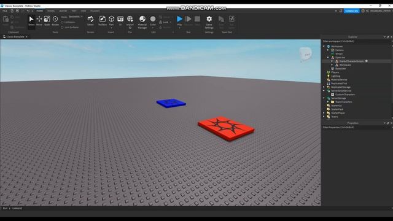The width and height of the screenshot is (393, 221).
Task: Open the Material Manager
Action: [x=142, y=22]
